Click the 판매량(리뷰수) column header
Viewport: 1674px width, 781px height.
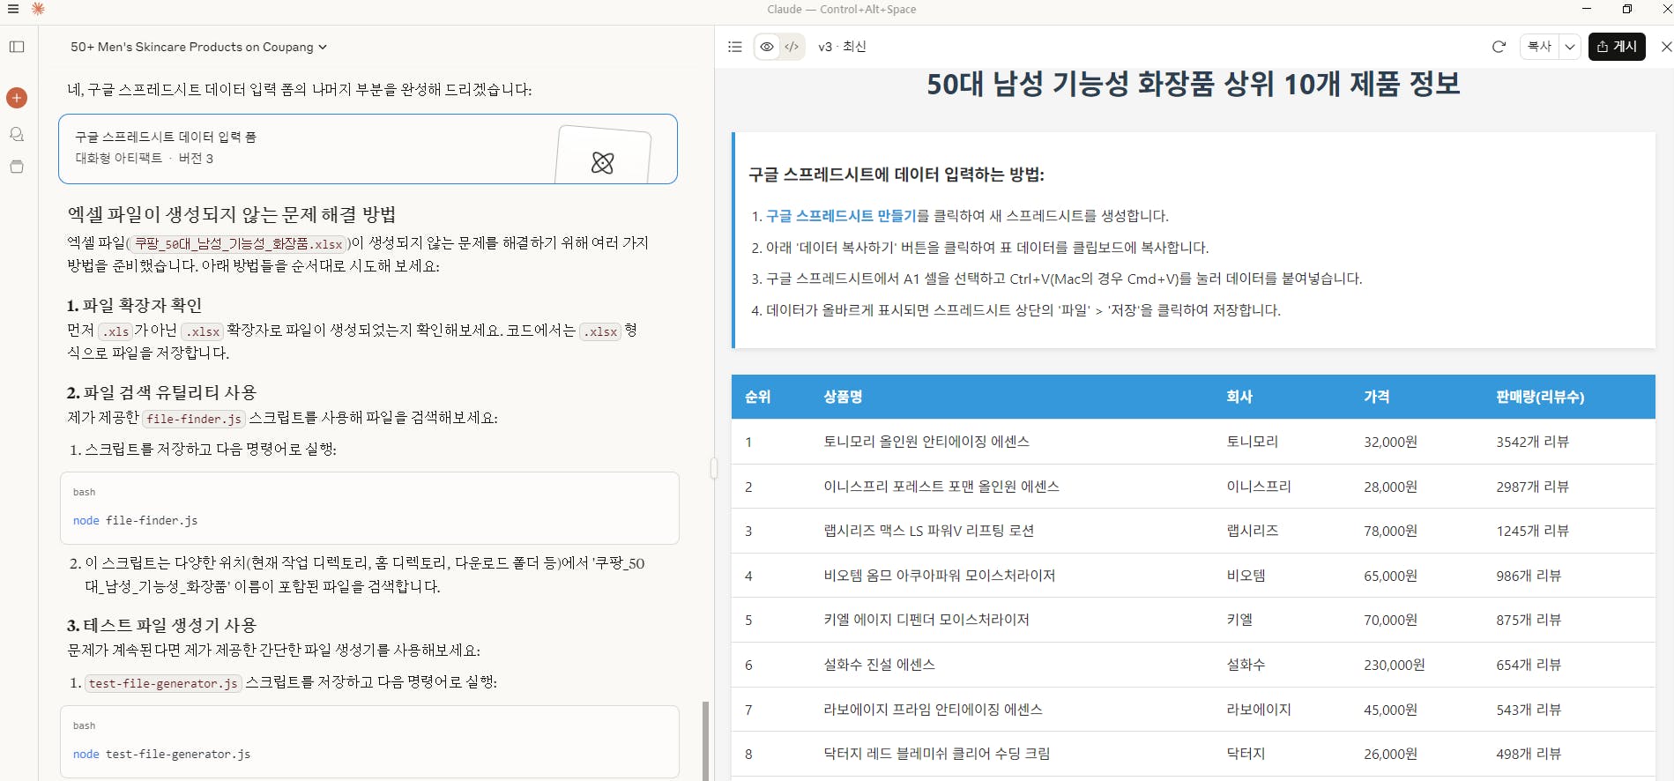(1540, 397)
